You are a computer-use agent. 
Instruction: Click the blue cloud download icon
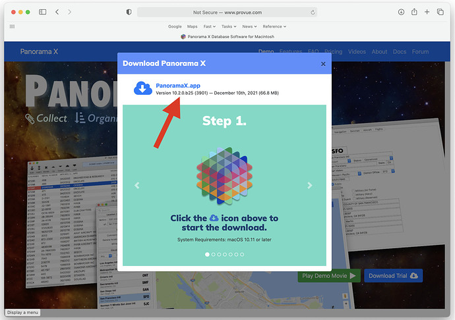point(143,88)
